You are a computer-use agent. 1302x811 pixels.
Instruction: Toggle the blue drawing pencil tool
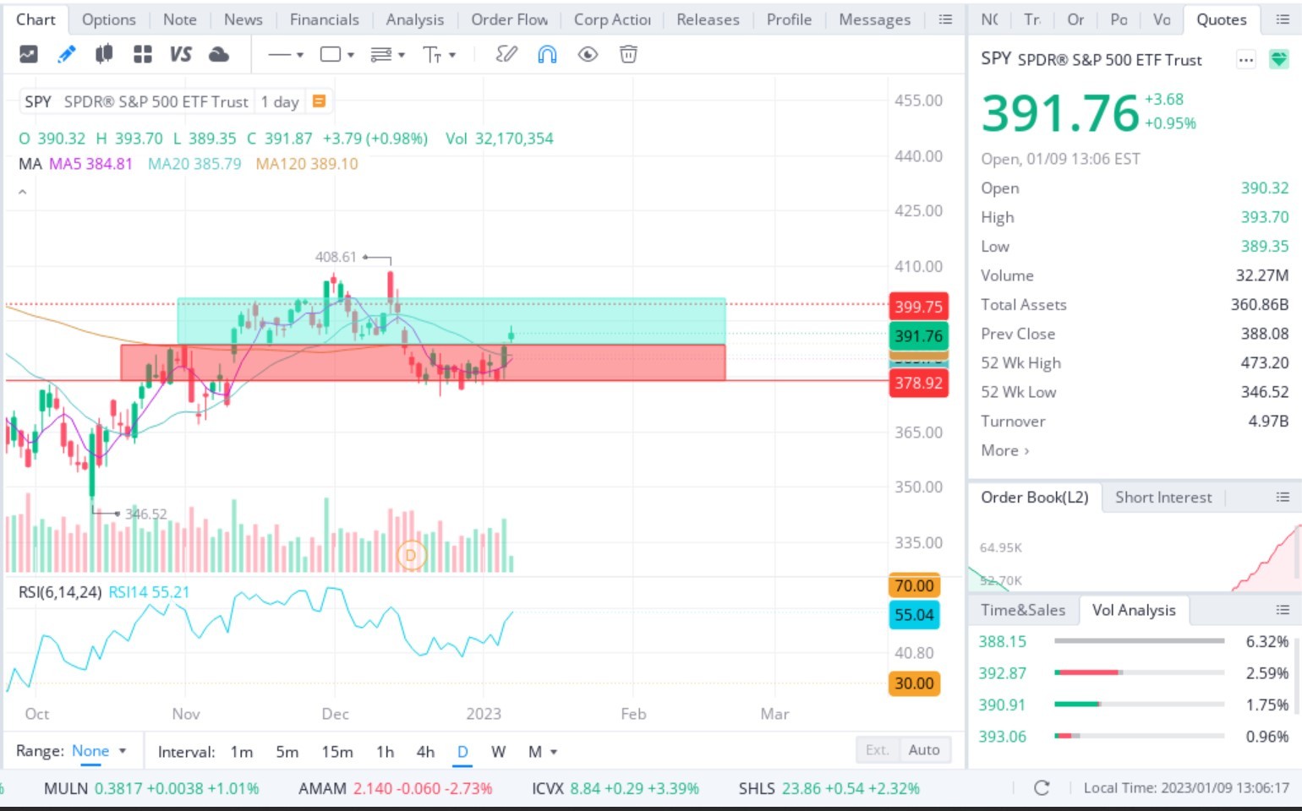[66, 55]
